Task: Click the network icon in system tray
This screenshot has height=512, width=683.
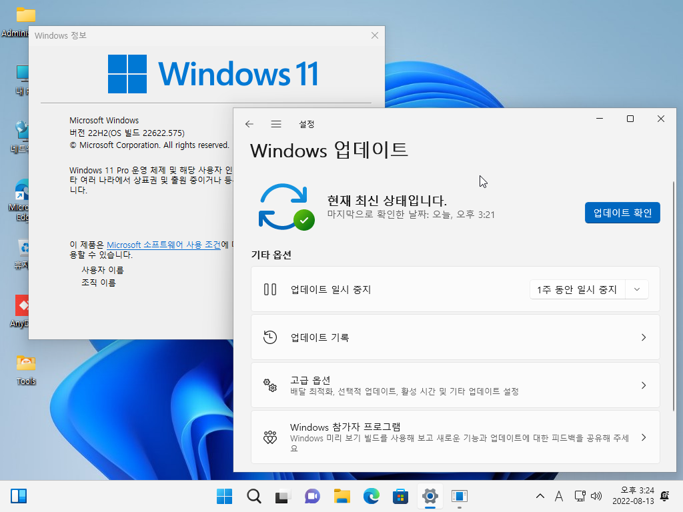Action: [580, 496]
